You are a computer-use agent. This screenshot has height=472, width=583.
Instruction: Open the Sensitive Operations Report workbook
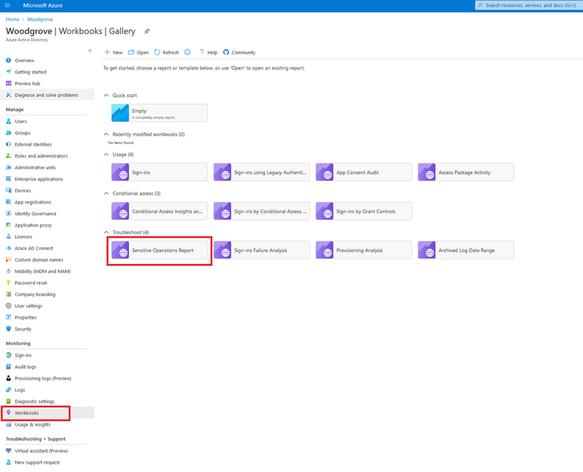(x=159, y=250)
